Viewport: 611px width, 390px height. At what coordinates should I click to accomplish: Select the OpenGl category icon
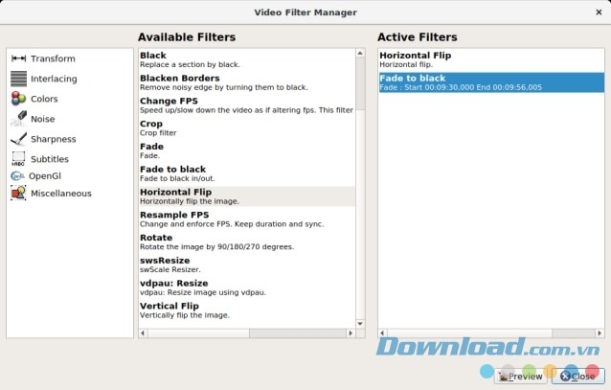click(x=17, y=176)
